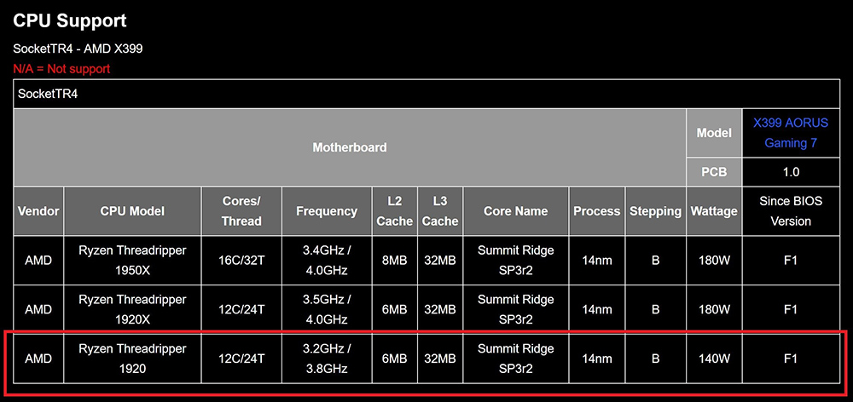Click 32MB in the Threadripper 1920 row
The height and width of the screenshot is (402, 853).
(x=440, y=359)
